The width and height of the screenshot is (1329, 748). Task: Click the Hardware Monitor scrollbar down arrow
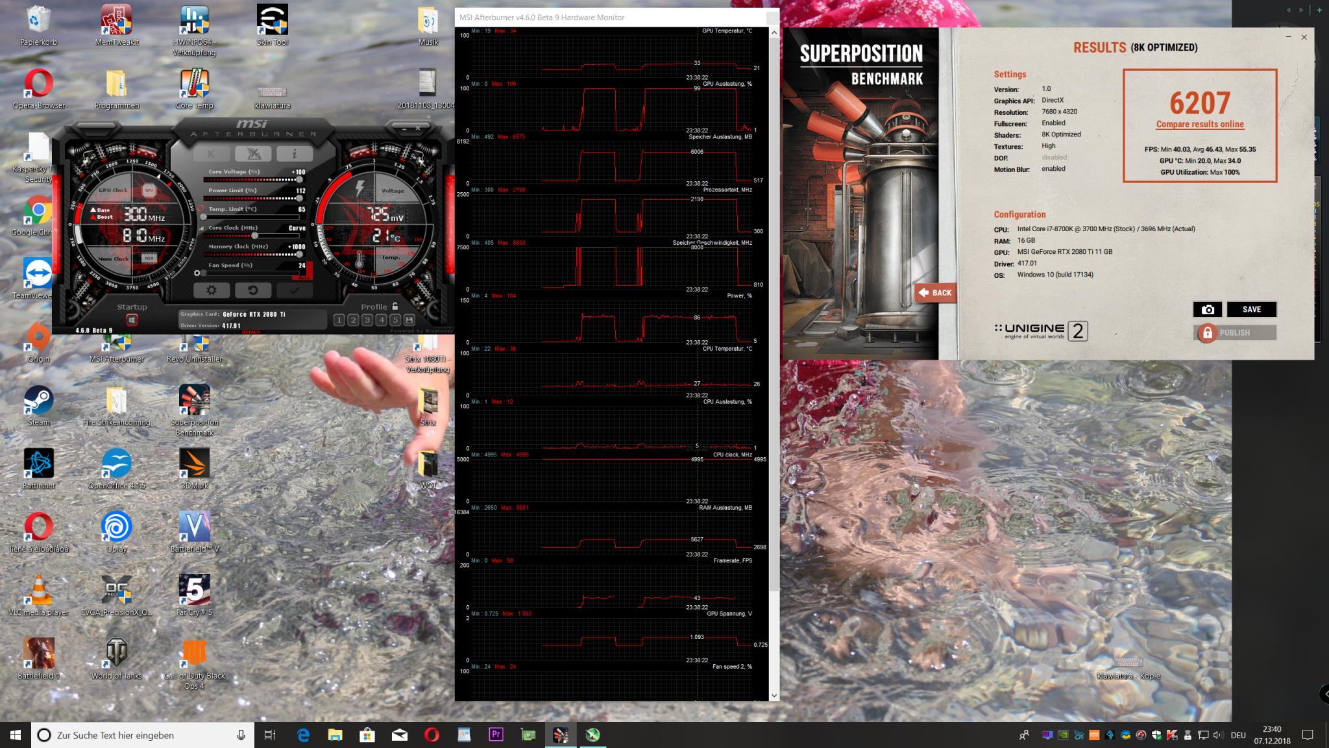(774, 695)
